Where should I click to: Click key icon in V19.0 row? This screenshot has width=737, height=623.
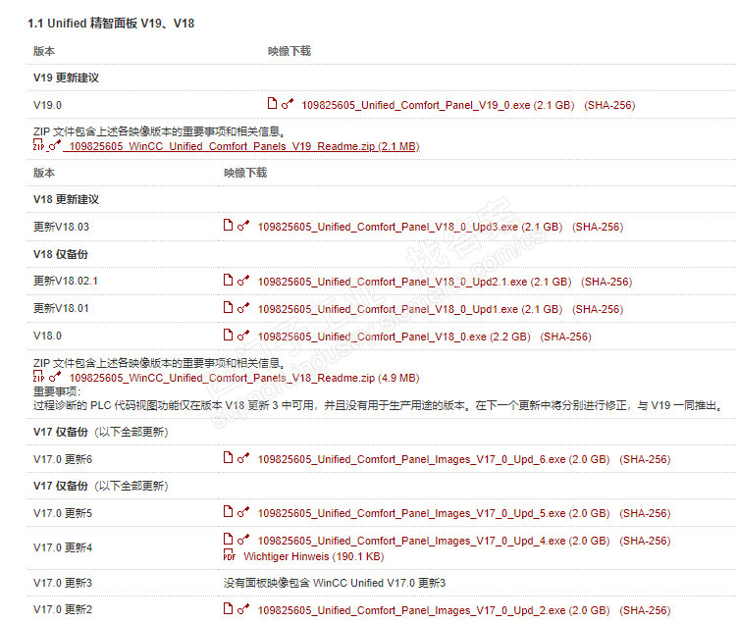click(288, 103)
